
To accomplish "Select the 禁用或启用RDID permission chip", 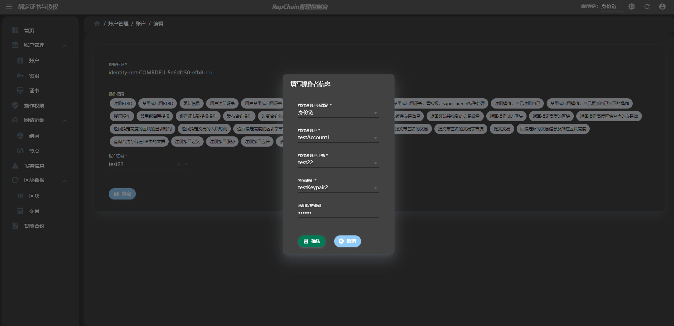I will point(158,104).
